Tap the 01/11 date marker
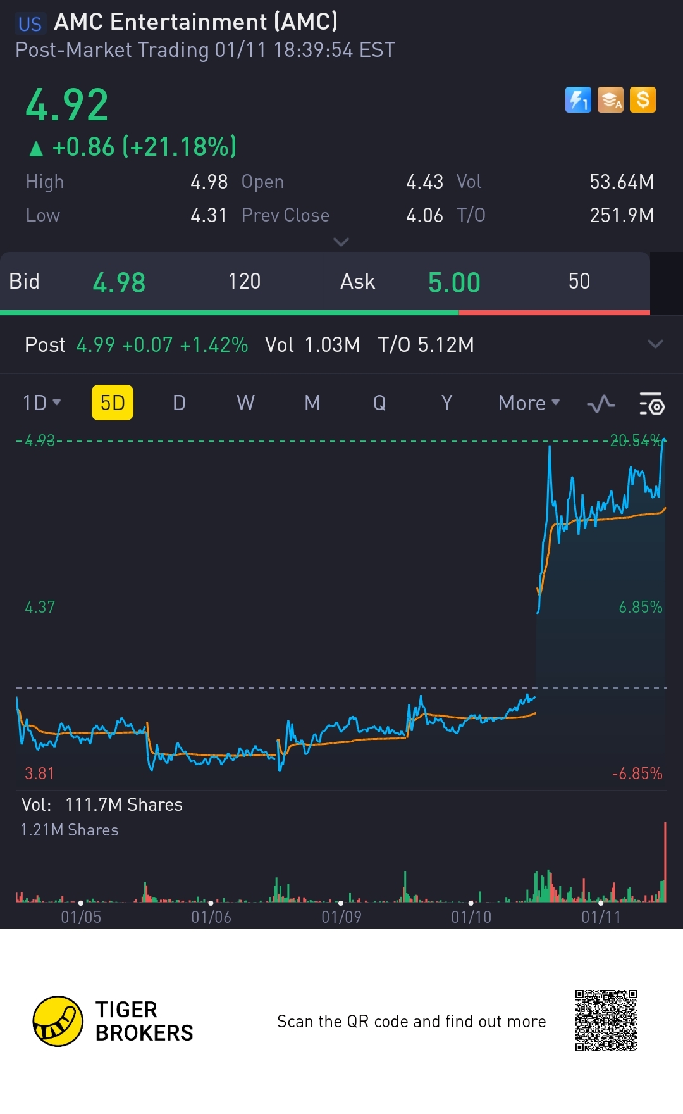This screenshot has width=683, height=1114. (601, 917)
